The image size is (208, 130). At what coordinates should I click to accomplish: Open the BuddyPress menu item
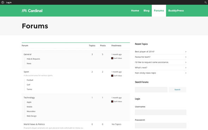[x=176, y=11]
